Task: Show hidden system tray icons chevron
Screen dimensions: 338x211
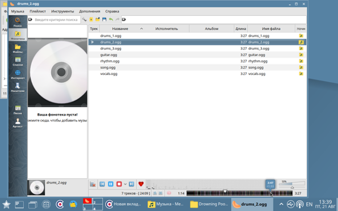Action: [281, 204]
